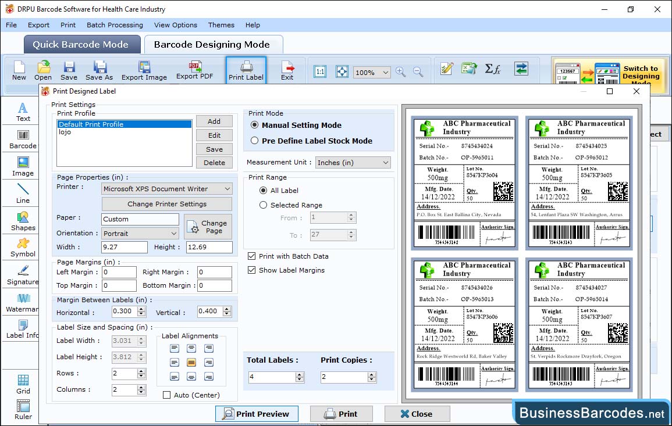
Task: Enable Auto (Center) checkbox
Action: coord(167,395)
